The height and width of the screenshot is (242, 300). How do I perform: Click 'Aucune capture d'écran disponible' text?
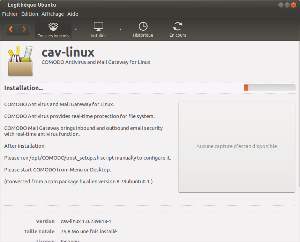[x=237, y=146]
